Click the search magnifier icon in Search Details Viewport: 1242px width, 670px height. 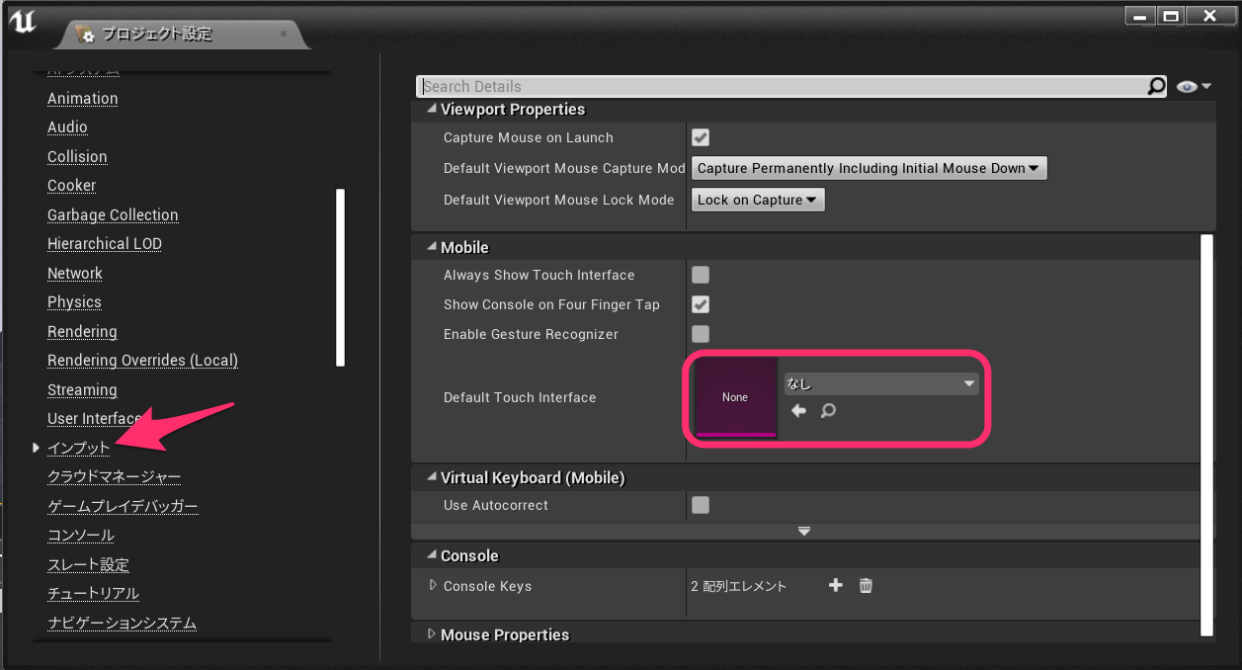coord(1156,86)
